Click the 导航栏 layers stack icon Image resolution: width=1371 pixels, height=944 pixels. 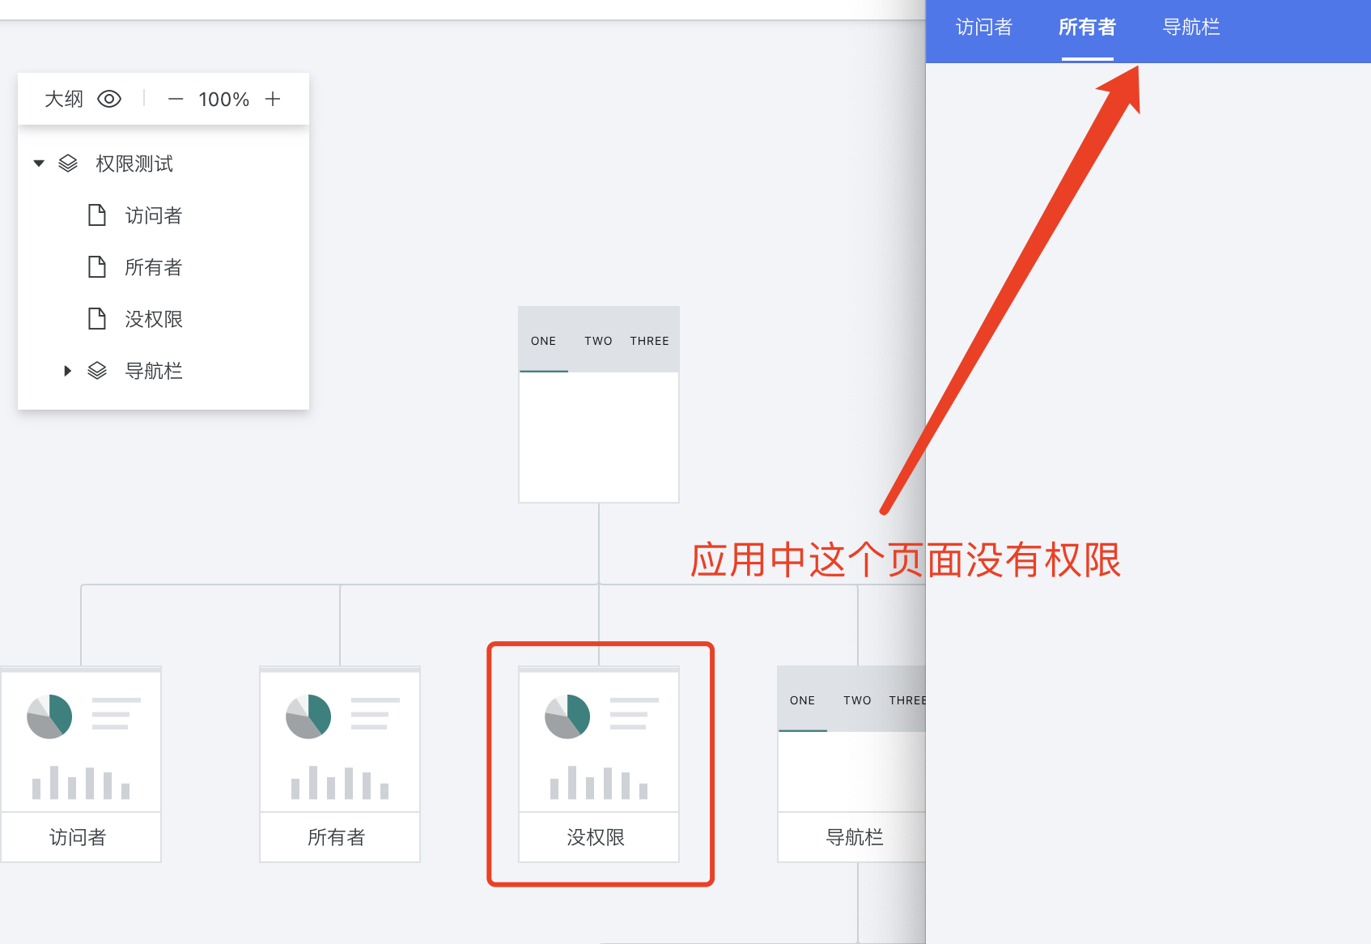[x=97, y=371]
